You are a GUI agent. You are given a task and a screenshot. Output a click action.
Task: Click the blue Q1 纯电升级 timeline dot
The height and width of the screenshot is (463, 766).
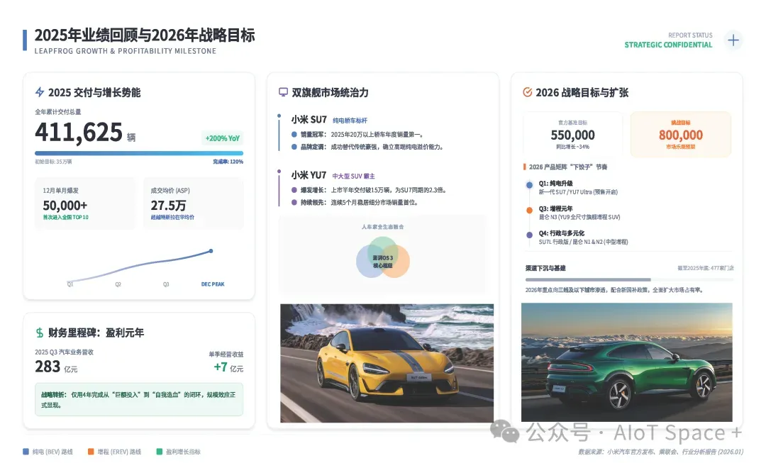[x=529, y=185]
